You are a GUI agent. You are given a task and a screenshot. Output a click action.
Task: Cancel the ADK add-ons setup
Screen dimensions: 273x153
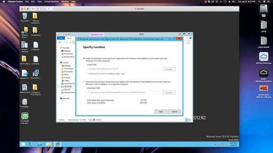pyautogui.click(x=174, y=111)
